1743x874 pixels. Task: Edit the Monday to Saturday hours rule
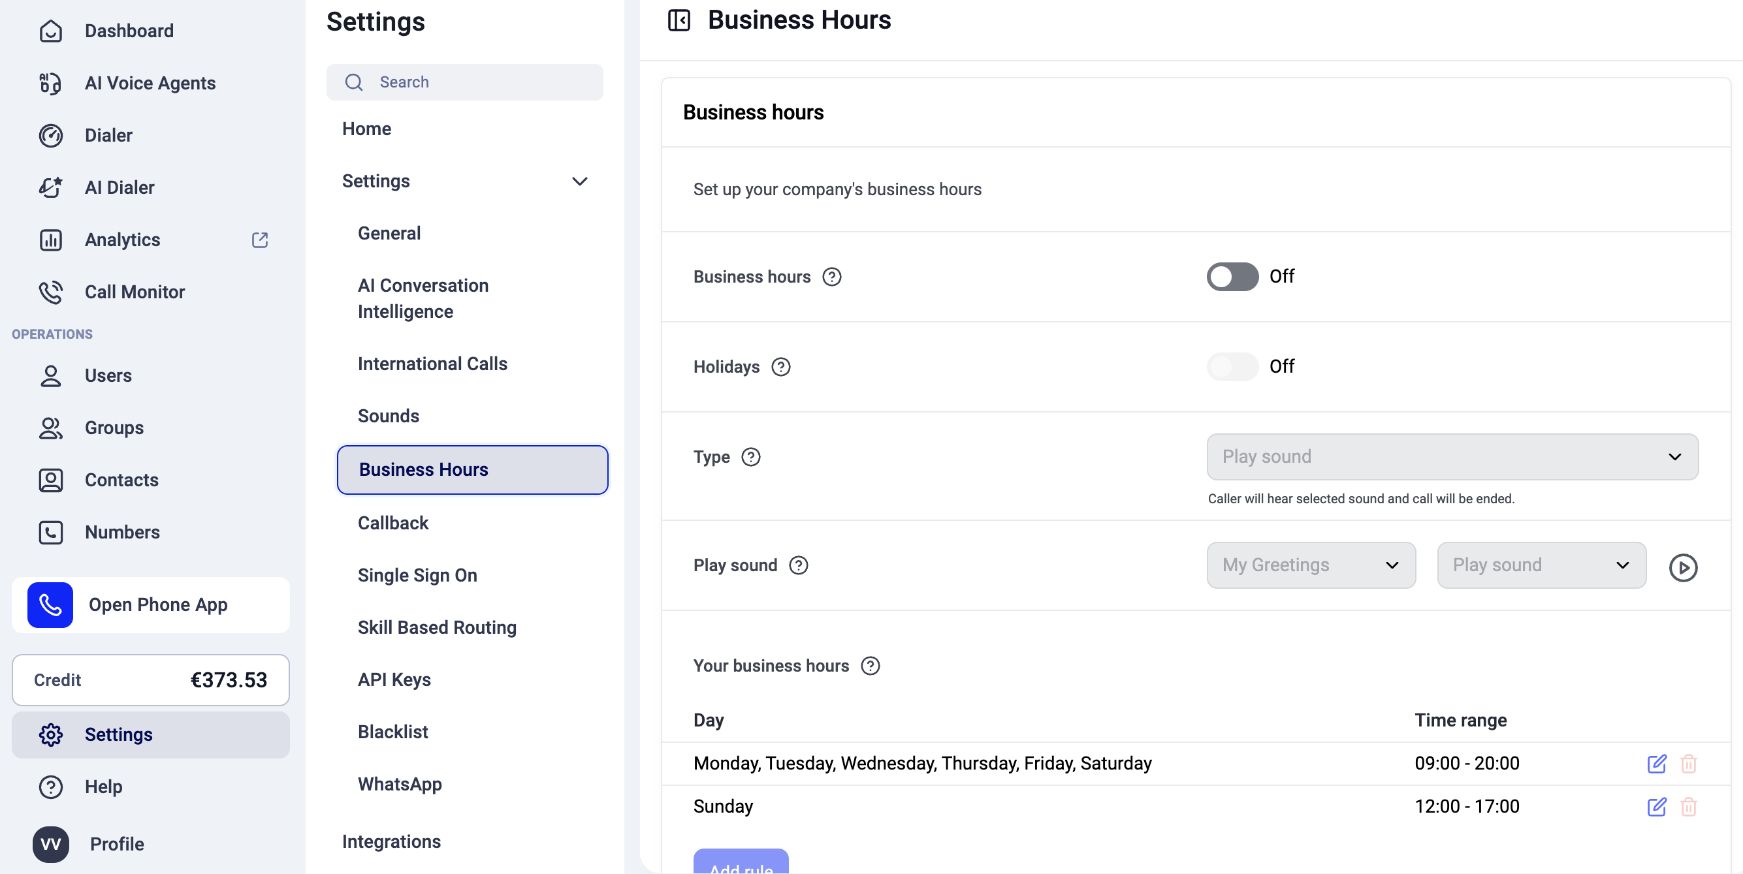(1656, 764)
